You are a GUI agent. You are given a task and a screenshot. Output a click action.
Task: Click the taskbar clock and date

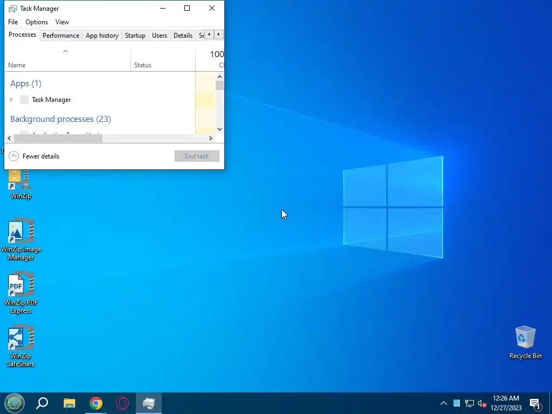tap(506, 403)
